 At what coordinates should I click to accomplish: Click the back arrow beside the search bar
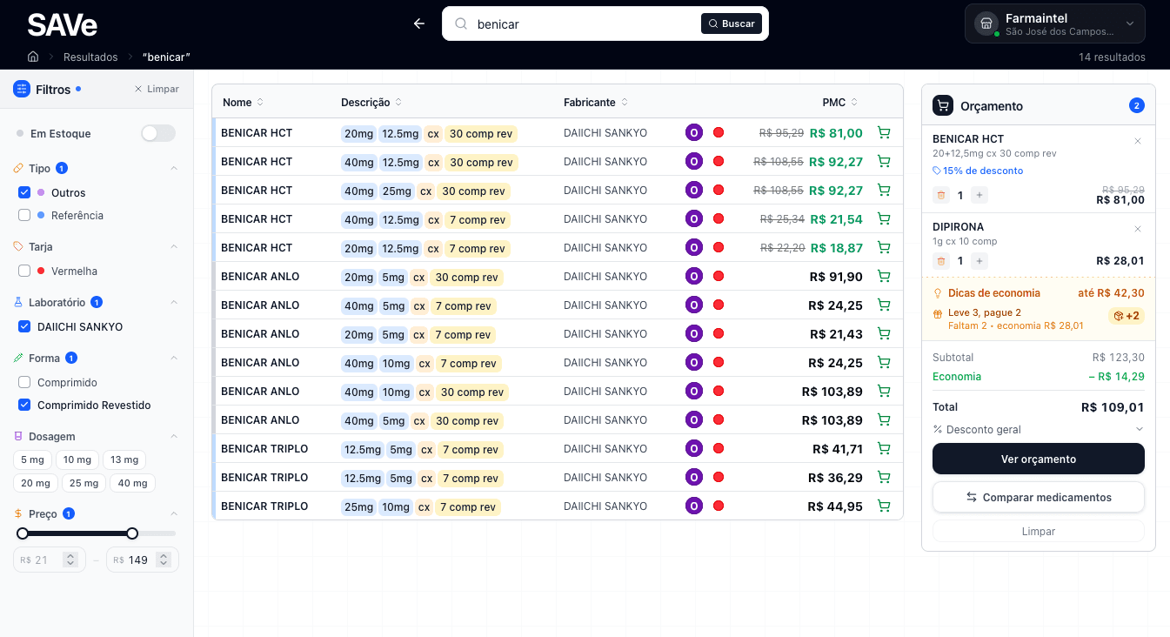coord(419,23)
